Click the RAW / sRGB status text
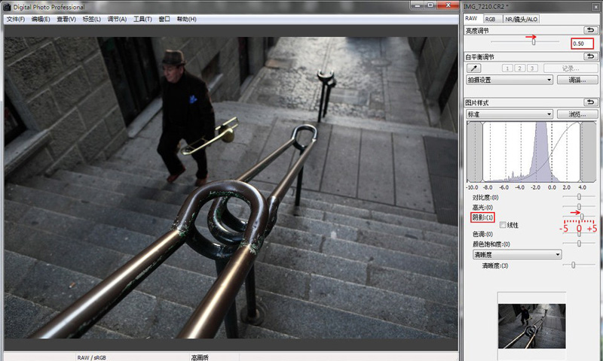Viewport: 603px width, 361px height. pyautogui.click(x=91, y=357)
